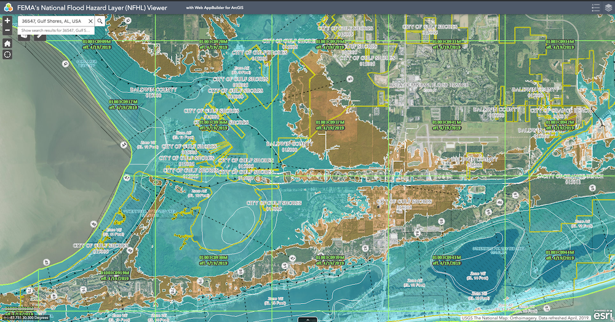Click the 'AREA OF MINIMAL FLOOD HAZARD' label
Screen dimensions: 615x322
click(429, 85)
